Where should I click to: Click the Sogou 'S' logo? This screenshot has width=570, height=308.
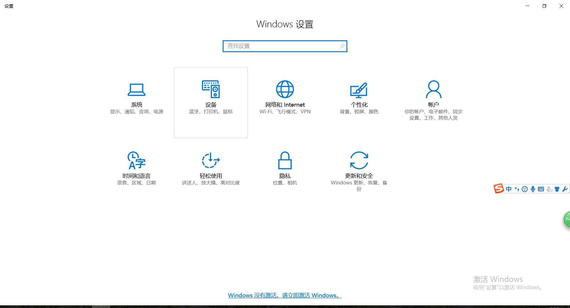pyautogui.click(x=499, y=189)
